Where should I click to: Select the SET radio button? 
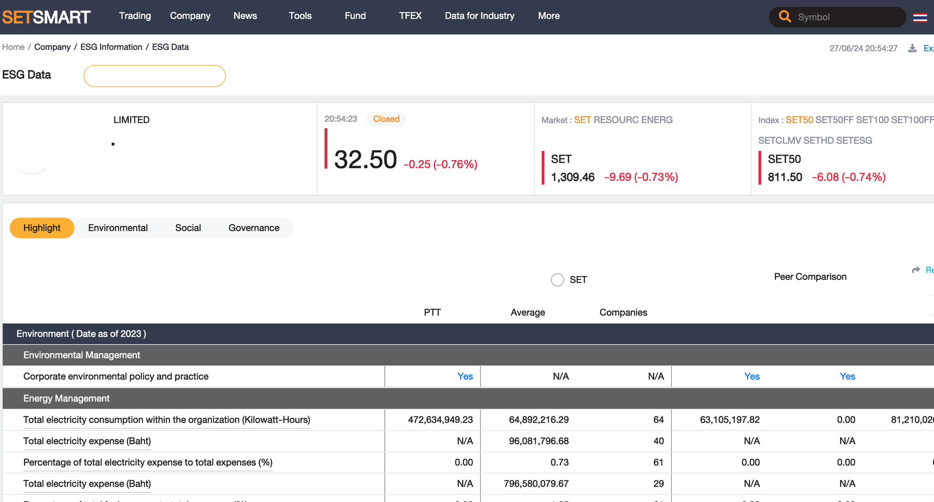(x=557, y=279)
